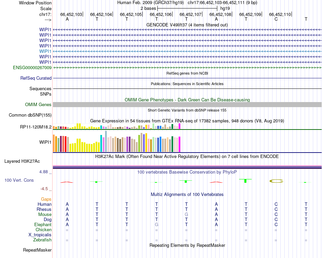Click the Dog alignment row label

[x=47, y=220]
